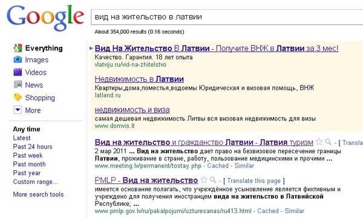
Task: Filter results to Past week
Action: click(28, 156)
